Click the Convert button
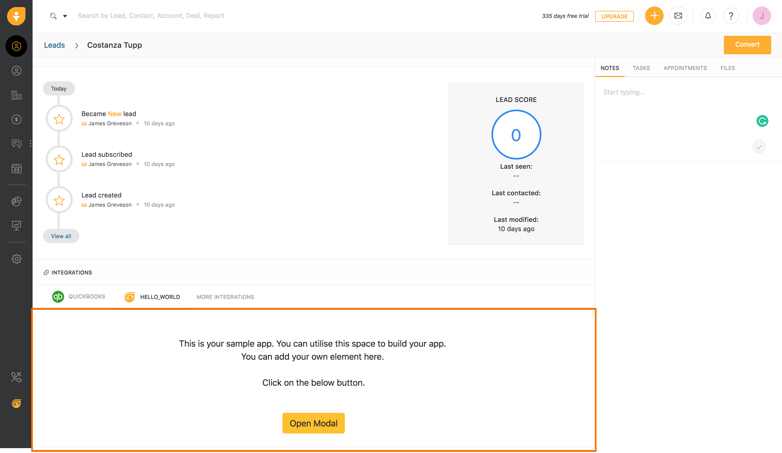 (747, 45)
